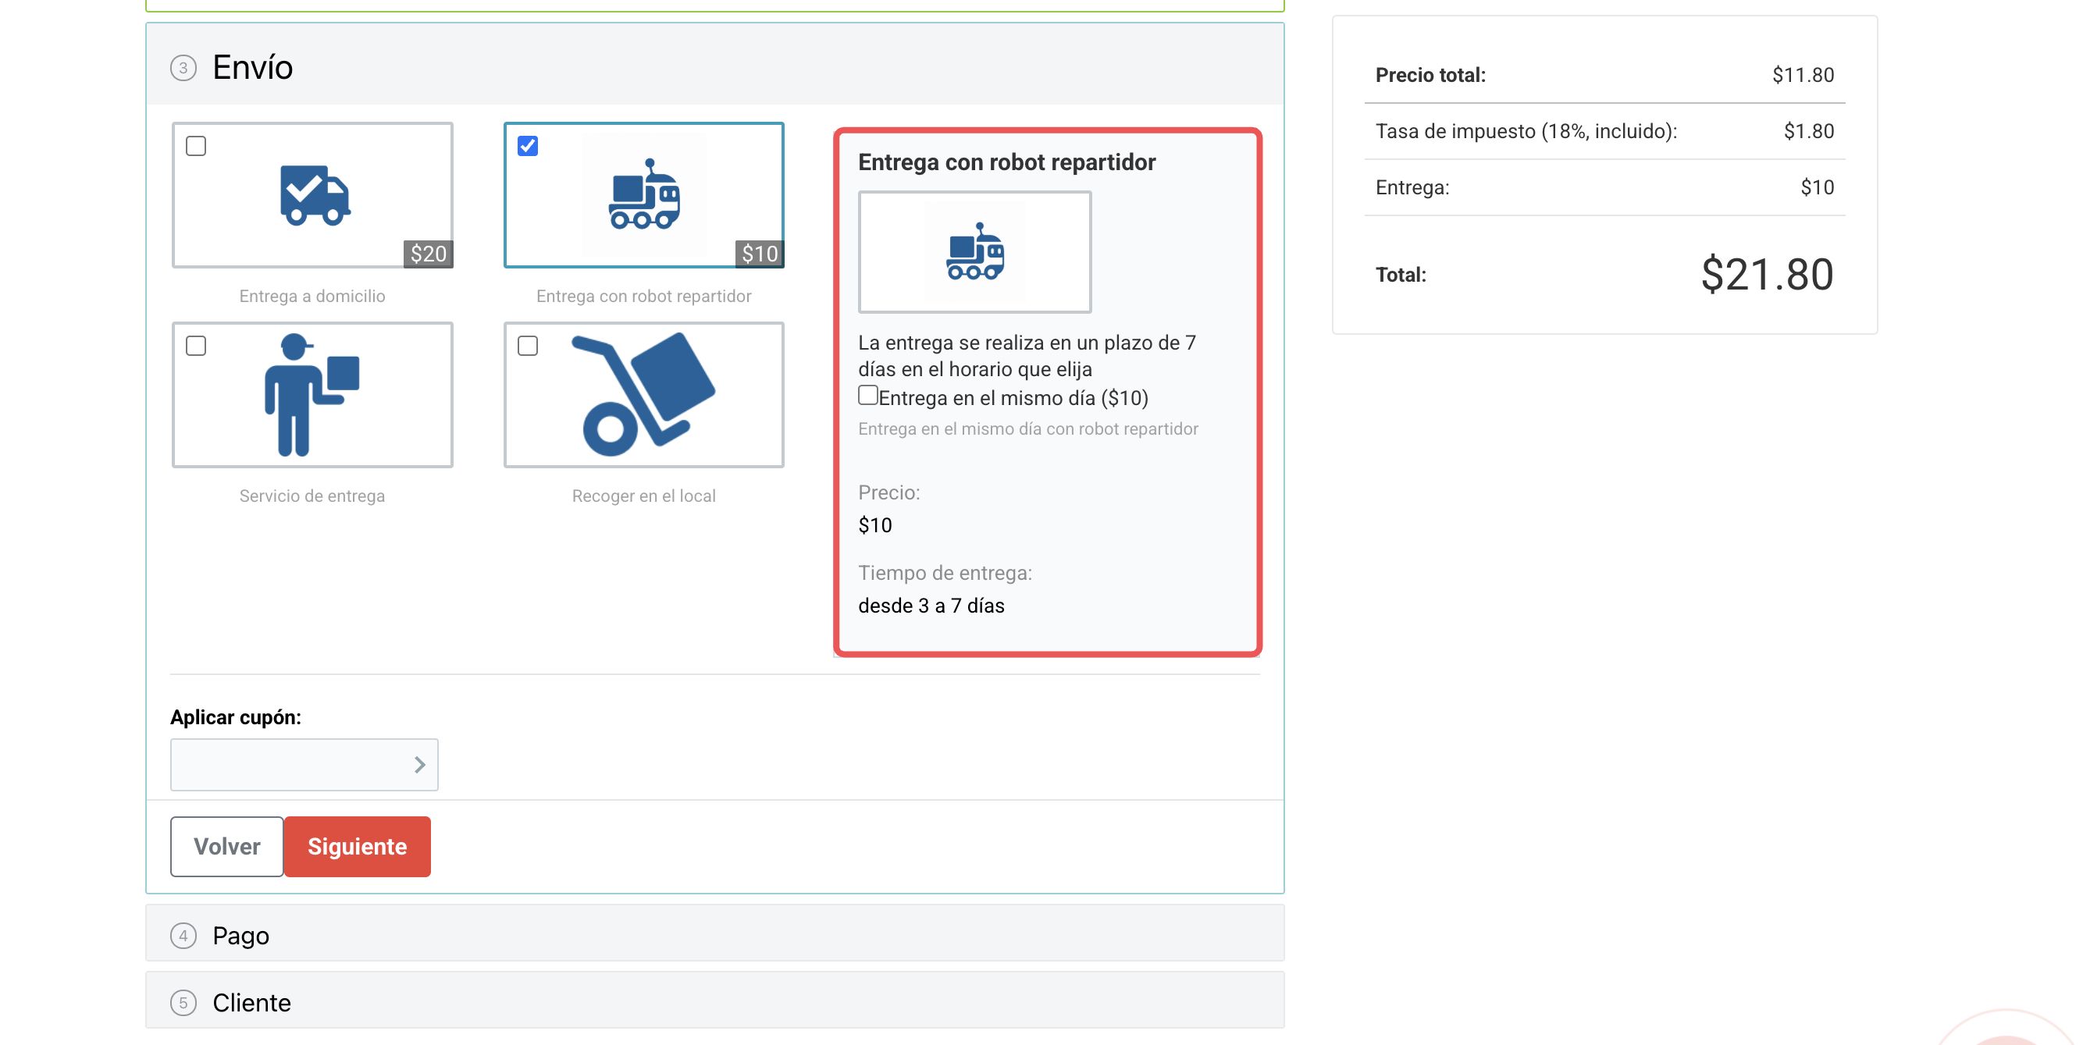Click the Entrega a domicilio label
This screenshot has height=1045, width=2083.
[312, 296]
